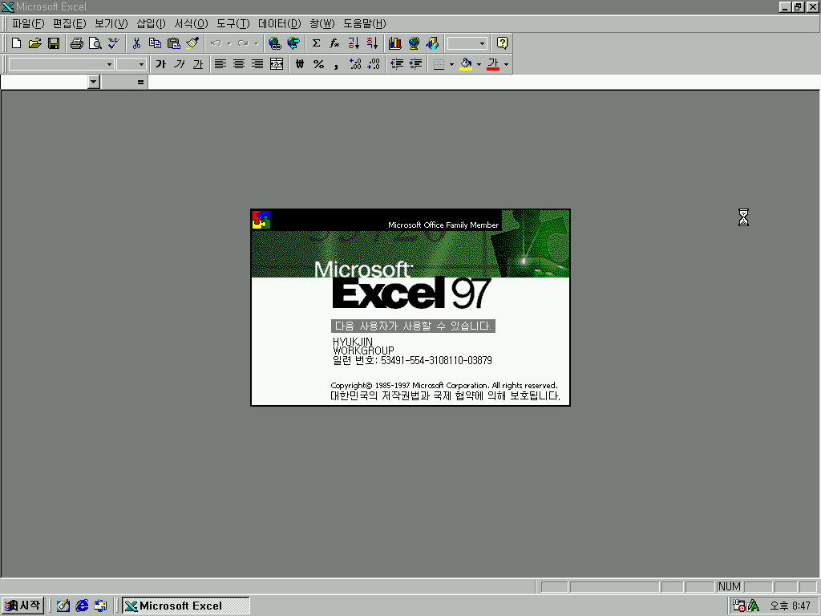
Task: Expand the Redo history arrow
Action: click(x=256, y=43)
